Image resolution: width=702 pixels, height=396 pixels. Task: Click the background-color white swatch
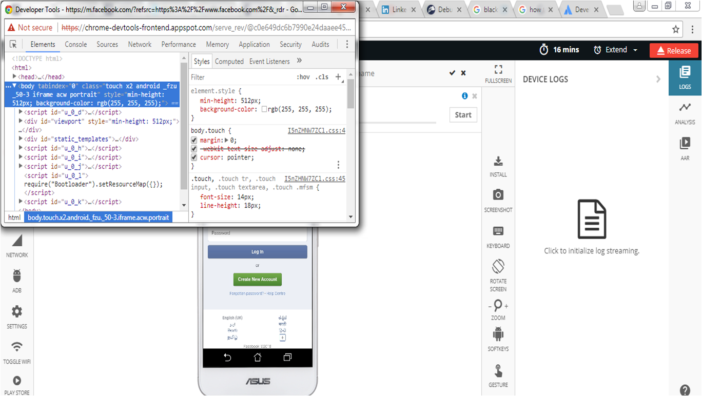[264, 109]
